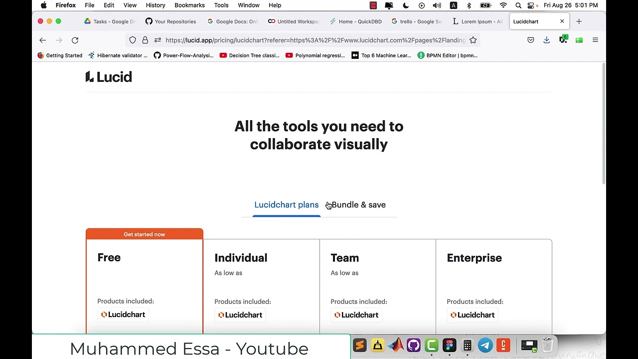The height and width of the screenshot is (359, 638).
Task: Open Spotlight search in the menu bar
Action: [518, 5]
